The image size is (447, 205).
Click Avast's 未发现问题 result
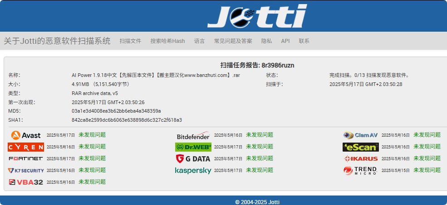pos(92,135)
